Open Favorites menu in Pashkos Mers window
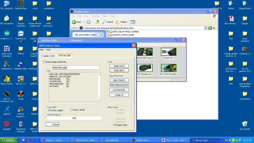254x143 pixels. click(x=95, y=16)
